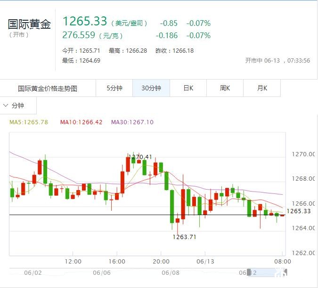Click the 06/02 label on range slider
Screen dimensions: 318x288
click(x=33, y=273)
